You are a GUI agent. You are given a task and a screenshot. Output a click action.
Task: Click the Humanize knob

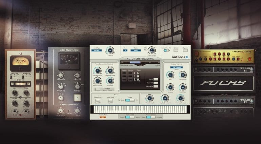coord(110,81)
